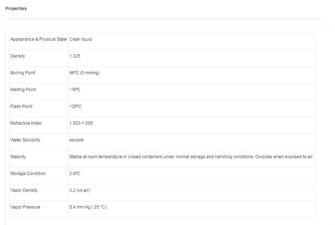The width and height of the screenshot is (335, 225).
Task: Select the -16°C melting point value
Action: click(75, 90)
